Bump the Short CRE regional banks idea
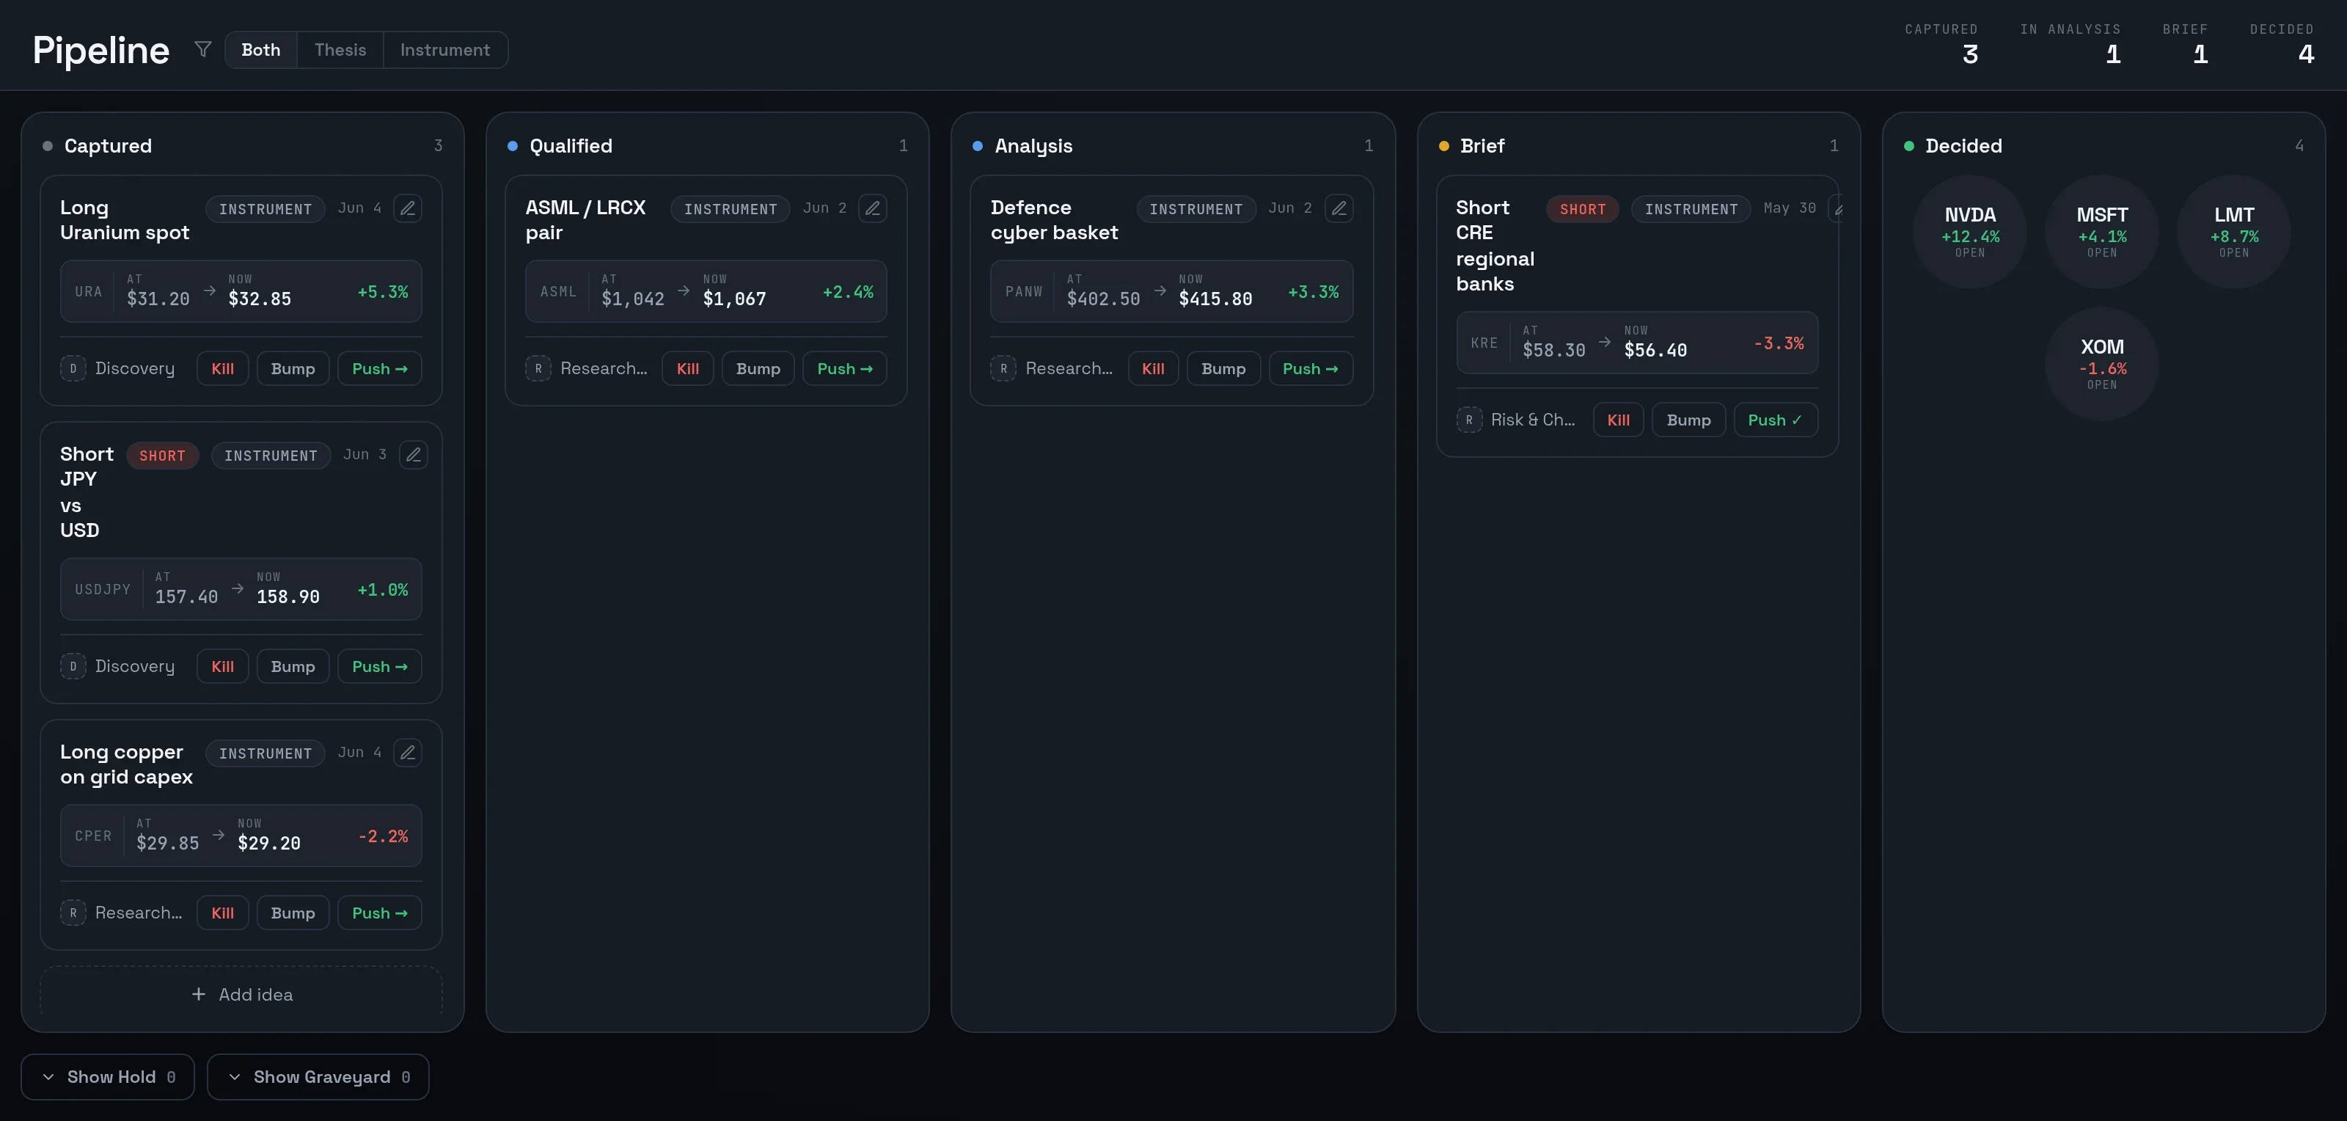The height and width of the screenshot is (1121, 2347). [1688, 420]
